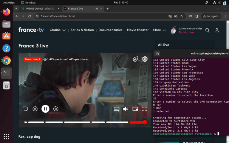Enter fullscreen video mode
Screen dimensions: 229x143
[x=145, y=109]
